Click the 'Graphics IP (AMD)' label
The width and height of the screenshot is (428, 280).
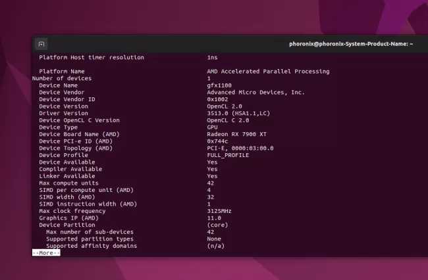pos(68,218)
